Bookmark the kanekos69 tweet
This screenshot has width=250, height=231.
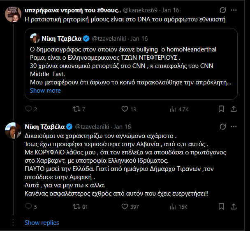[x=221, y=109]
